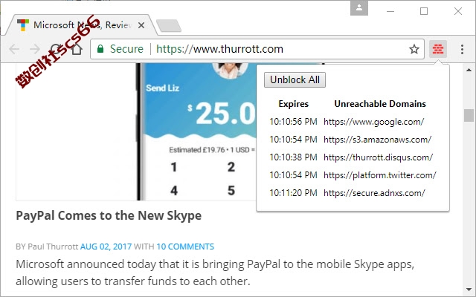
Task: Close the Chrome window
Action: point(458,12)
